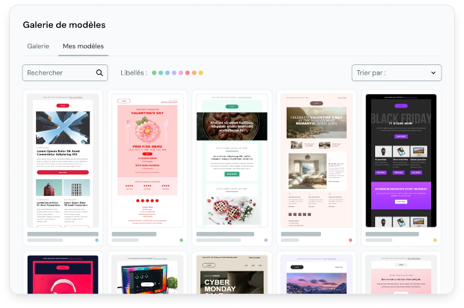
Task: Click into the Rechercher search field
Action: 58,73
